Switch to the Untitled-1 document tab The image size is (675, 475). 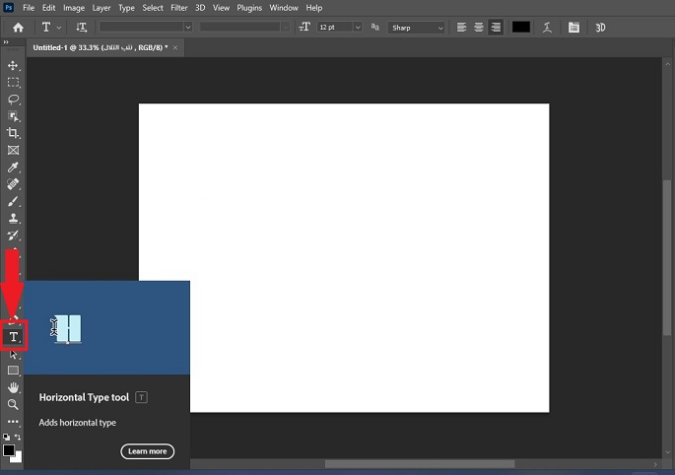click(x=101, y=47)
